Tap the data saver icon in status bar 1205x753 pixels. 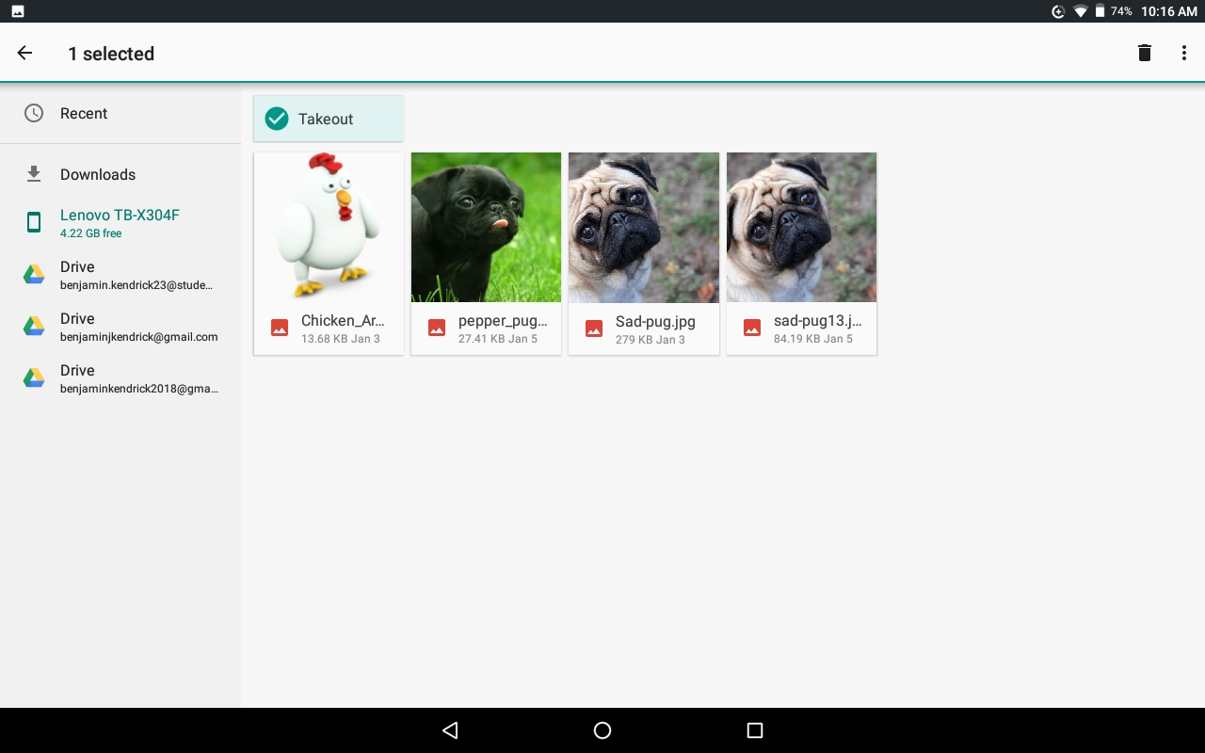click(x=1058, y=11)
